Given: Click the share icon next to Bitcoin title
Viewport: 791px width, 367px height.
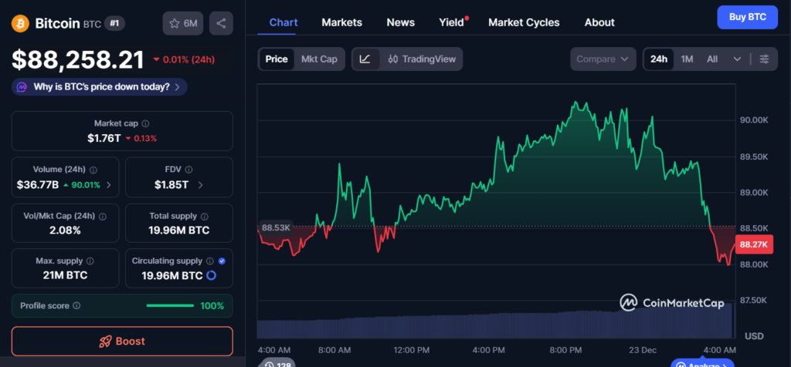Looking at the screenshot, I should (x=222, y=23).
